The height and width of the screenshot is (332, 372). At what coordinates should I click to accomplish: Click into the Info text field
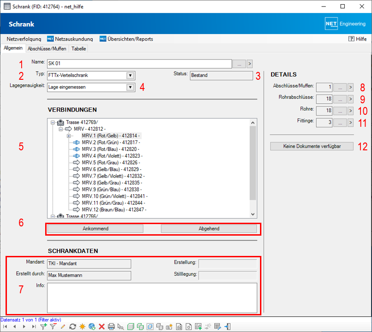click(x=152, y=297)
